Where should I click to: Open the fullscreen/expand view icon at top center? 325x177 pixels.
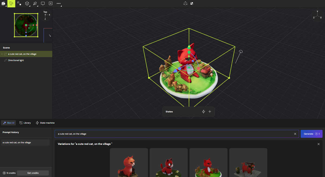coord(191,3)
